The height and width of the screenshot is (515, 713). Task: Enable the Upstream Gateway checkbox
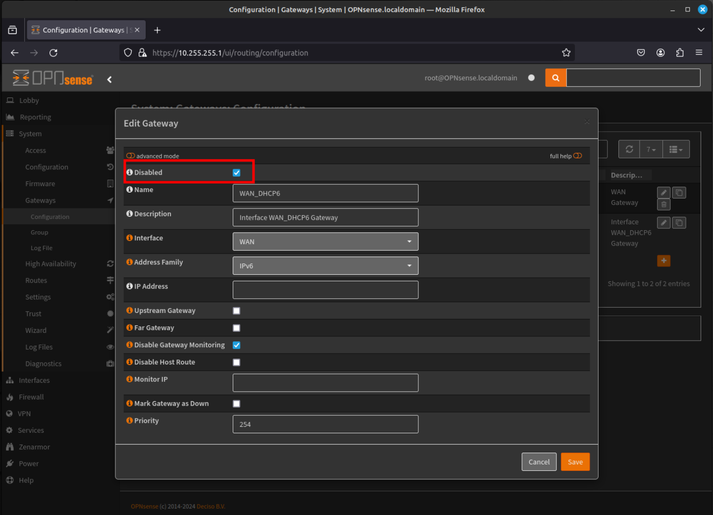point(237,311)
